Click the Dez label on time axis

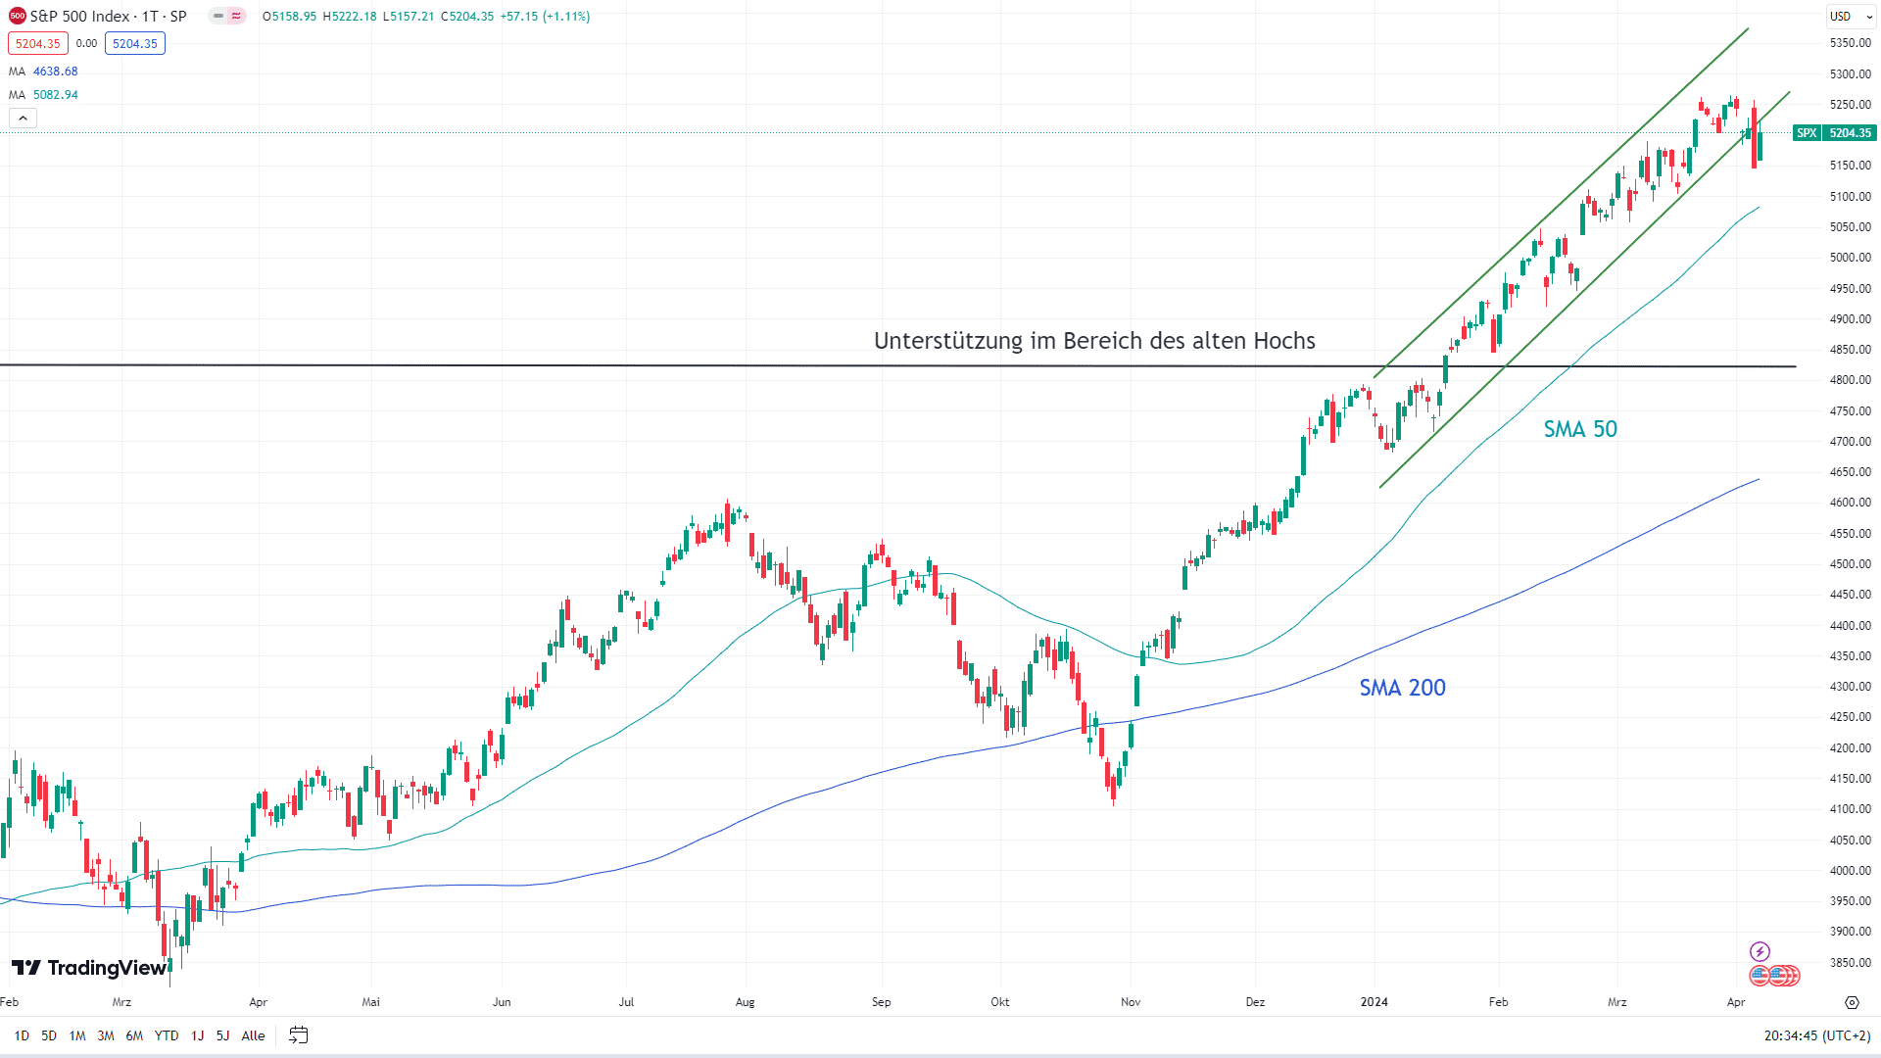click(1255, 1002)
